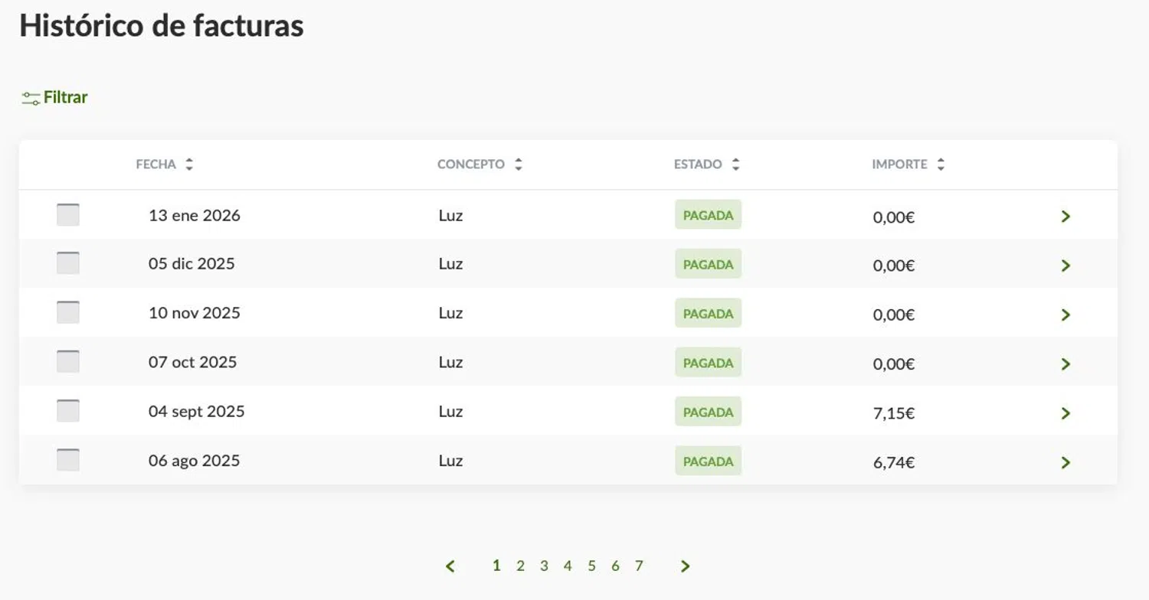This screenshot has height=600, width=1149.
Task: Sort invoices by Concepto column arrows
Action: tap(519, 165)
